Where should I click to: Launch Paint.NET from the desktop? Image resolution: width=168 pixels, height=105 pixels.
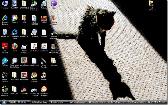(x=15, y=5)
